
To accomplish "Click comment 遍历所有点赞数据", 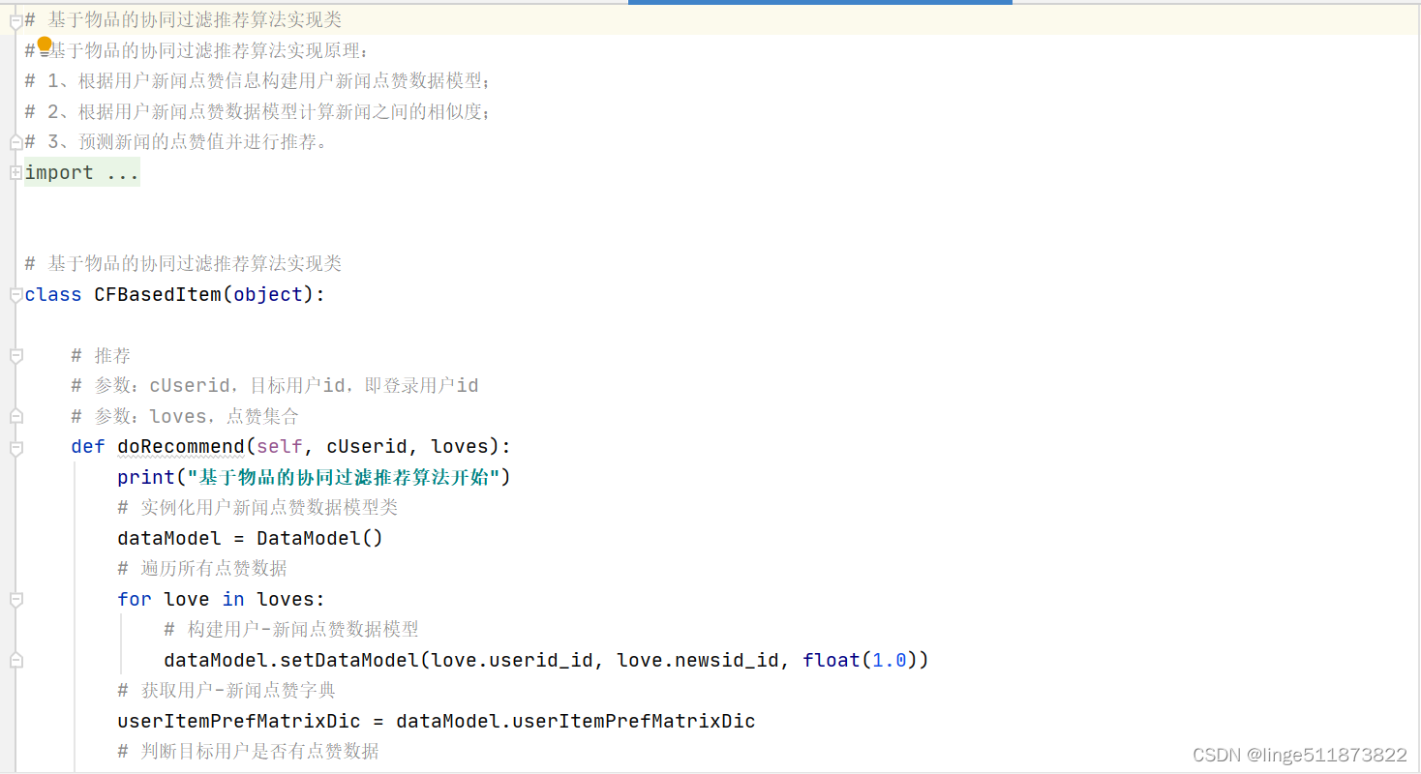I will 202,568.
